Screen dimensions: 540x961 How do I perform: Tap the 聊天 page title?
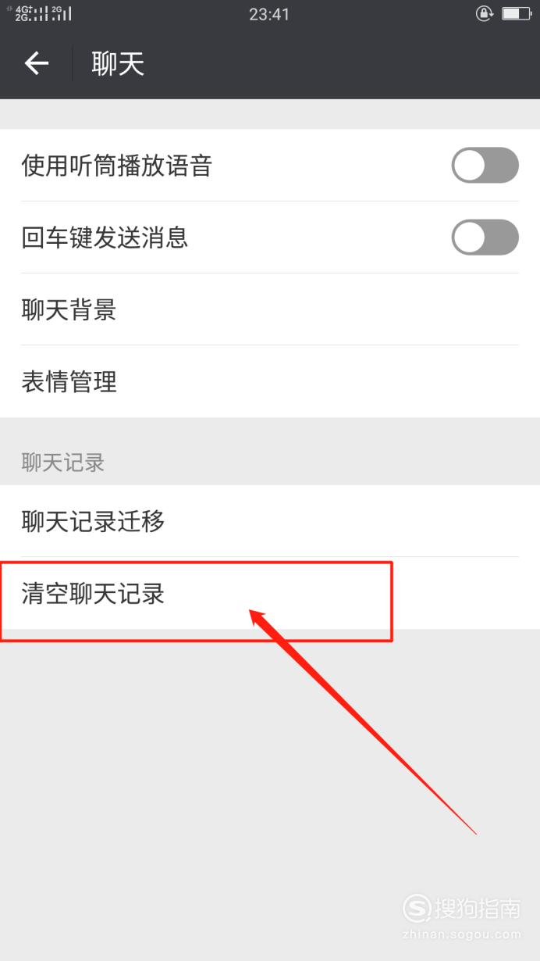[x=118, y=64]
